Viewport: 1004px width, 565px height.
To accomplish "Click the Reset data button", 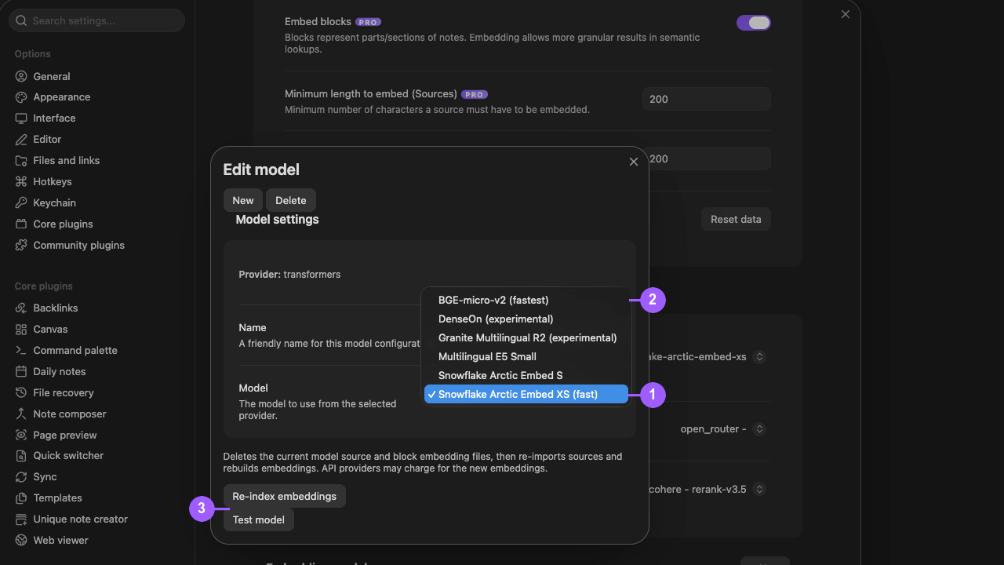I will (x=736, y=219).
